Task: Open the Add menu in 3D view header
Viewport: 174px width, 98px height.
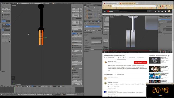Action: click(11, 86)
